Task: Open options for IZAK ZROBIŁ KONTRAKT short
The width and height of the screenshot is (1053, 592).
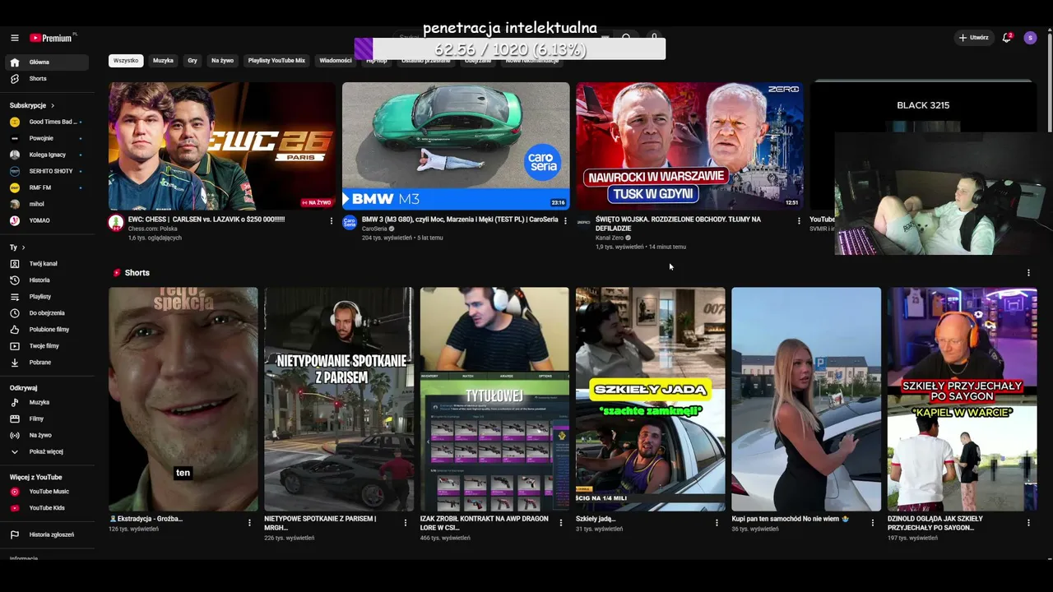Action: click(561, 522)
